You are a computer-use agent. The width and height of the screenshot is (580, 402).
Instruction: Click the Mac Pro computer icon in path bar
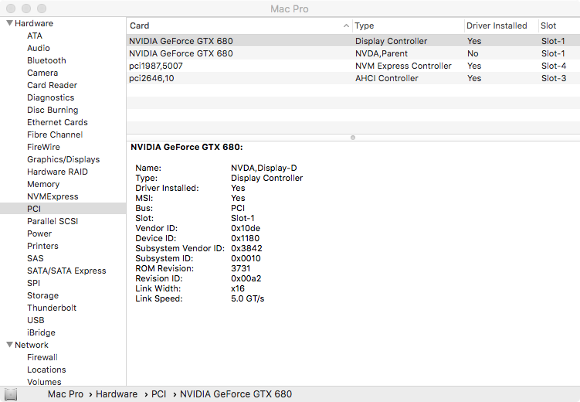(11, 394)
